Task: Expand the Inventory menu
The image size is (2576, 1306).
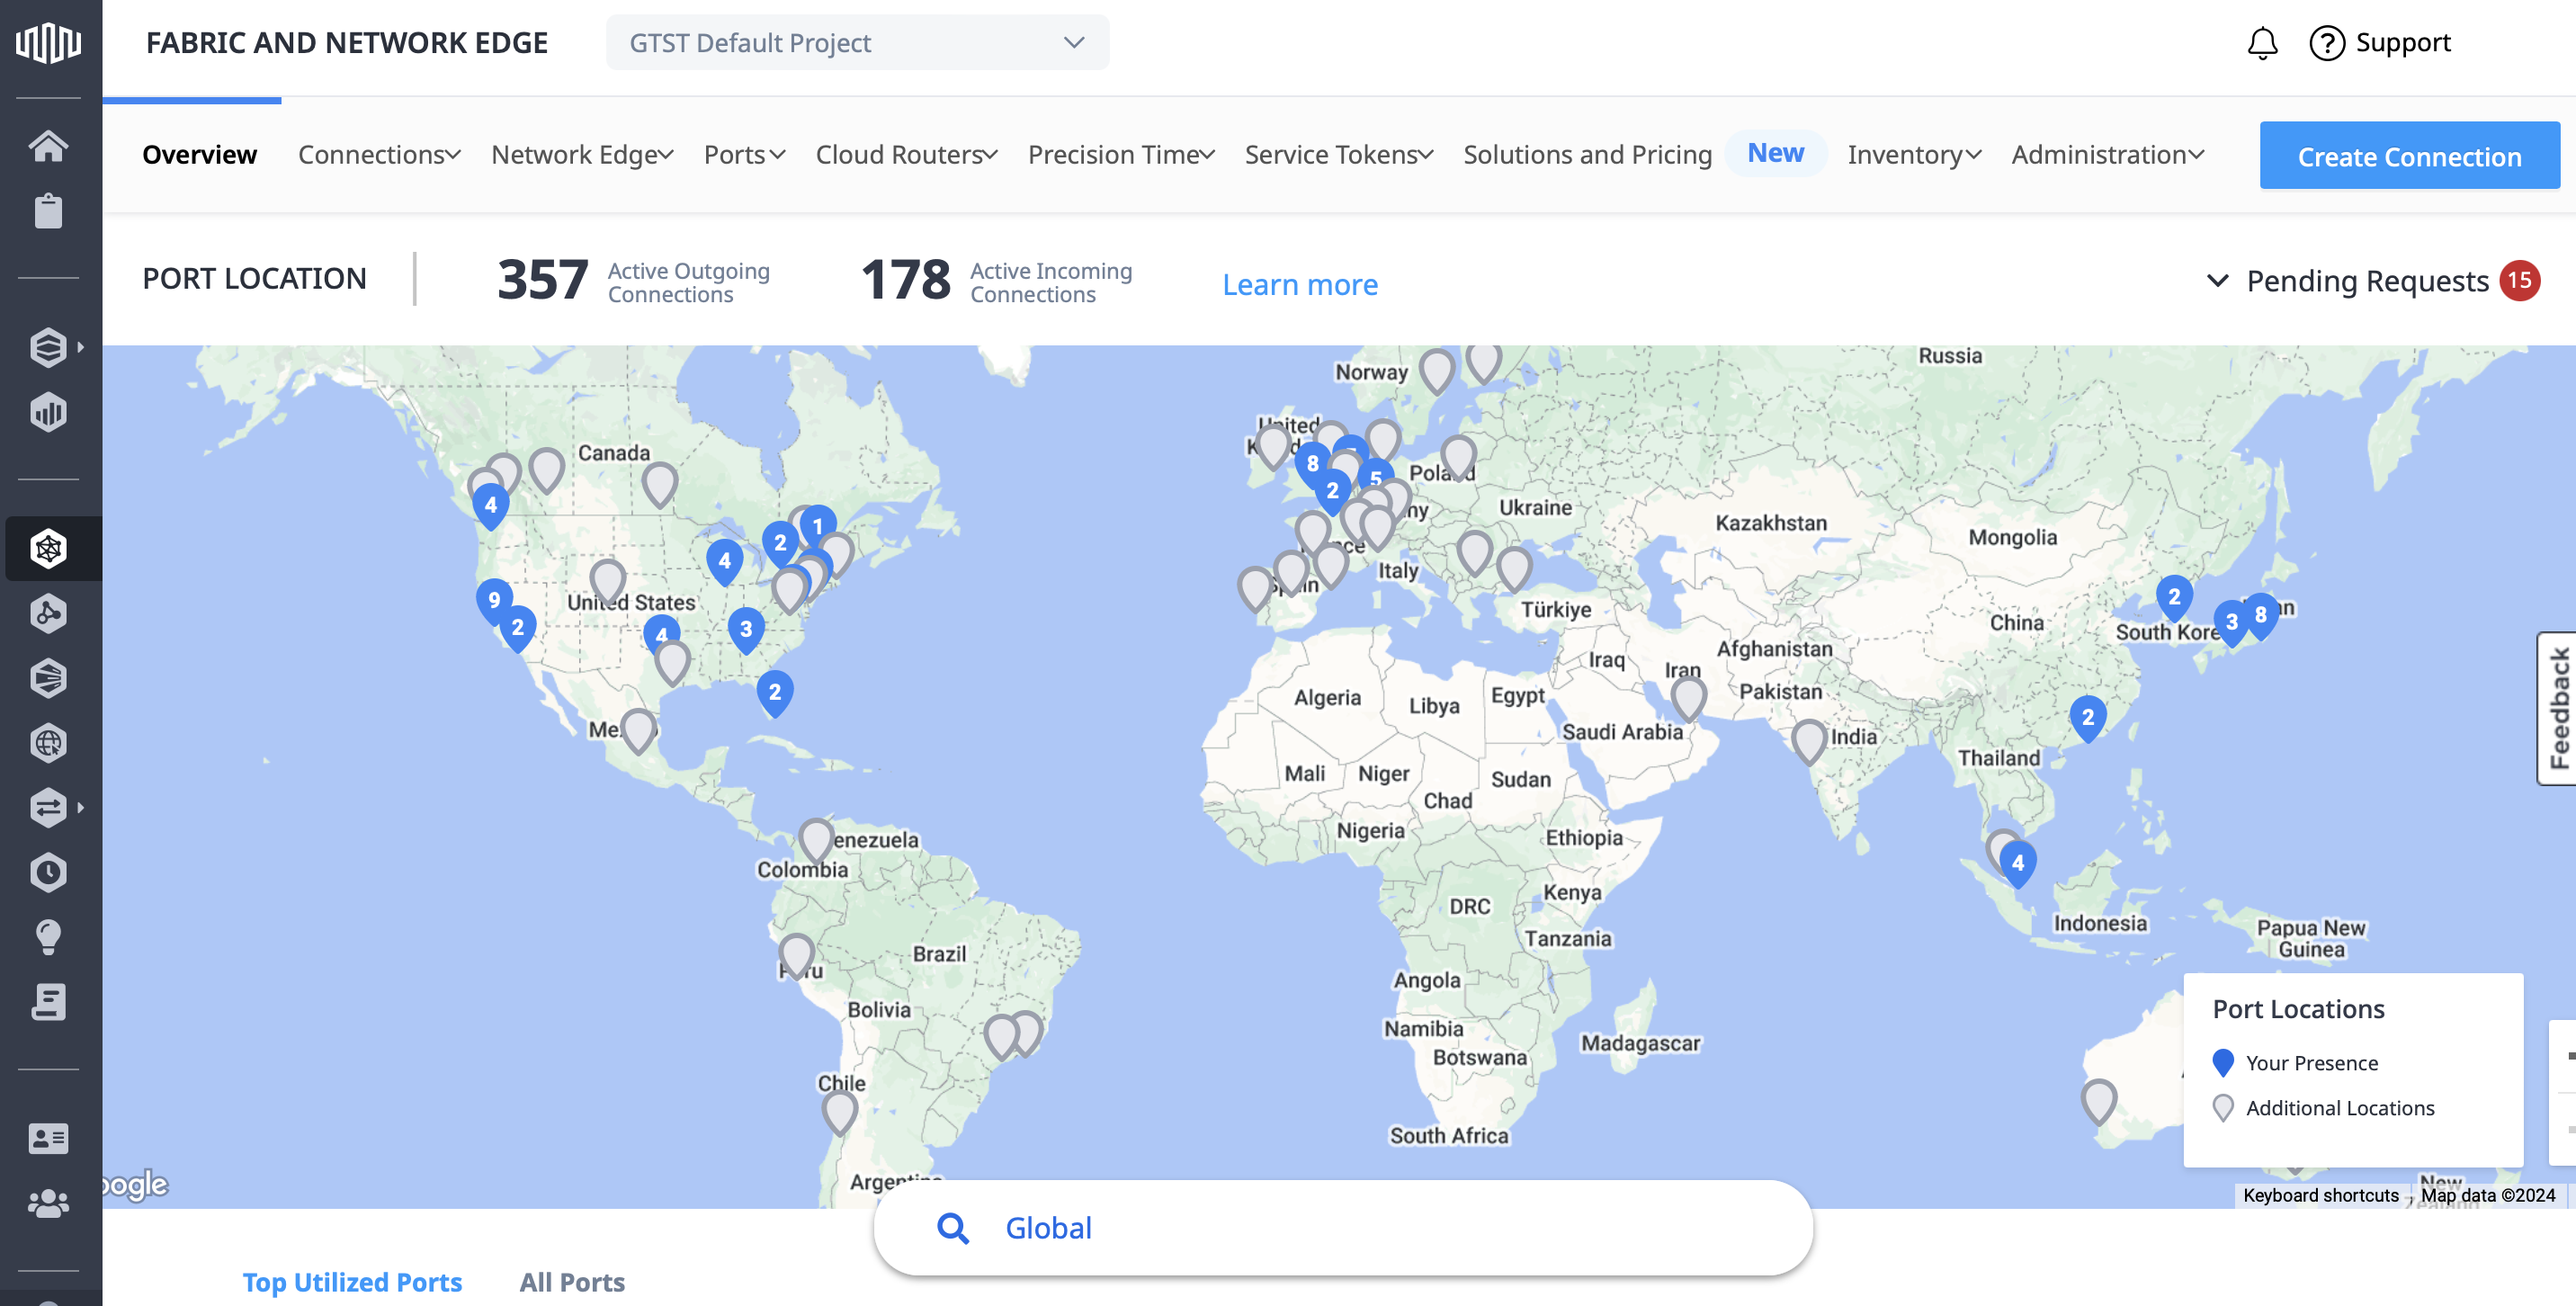Action: [1914, 155]
